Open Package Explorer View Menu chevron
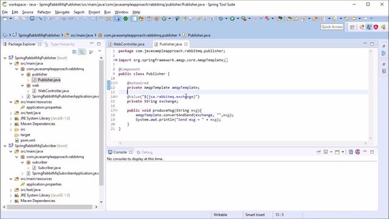Viewport: 389px width, 219px height. click(x=100, y=51)
